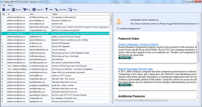Click the email list vertical scrollbar thumb
The height and width of the screenshot is (107, 202).
point(111,20)
